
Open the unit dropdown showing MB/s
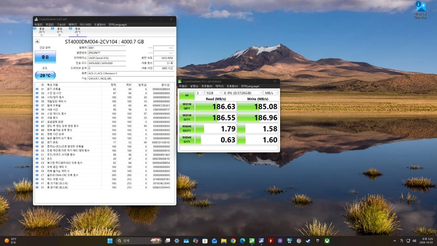271,93
